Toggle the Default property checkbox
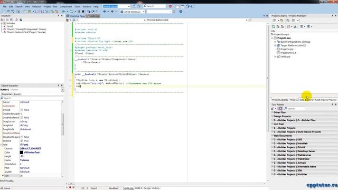The image size is (338, 190). click(x=22, y=110)
